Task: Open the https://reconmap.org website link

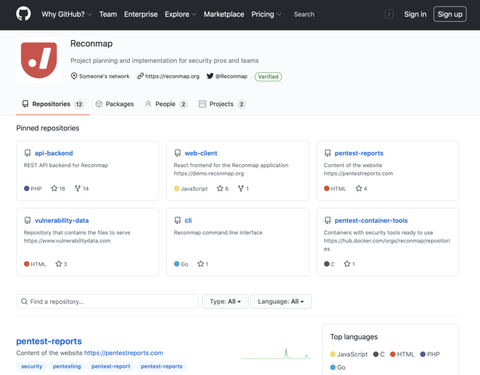Action: coord(172,76)
